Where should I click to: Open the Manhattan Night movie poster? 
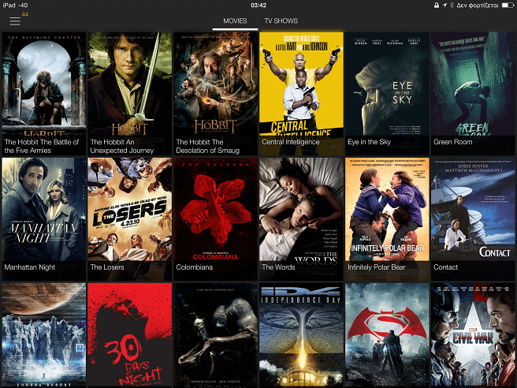(x=44, y=219)
